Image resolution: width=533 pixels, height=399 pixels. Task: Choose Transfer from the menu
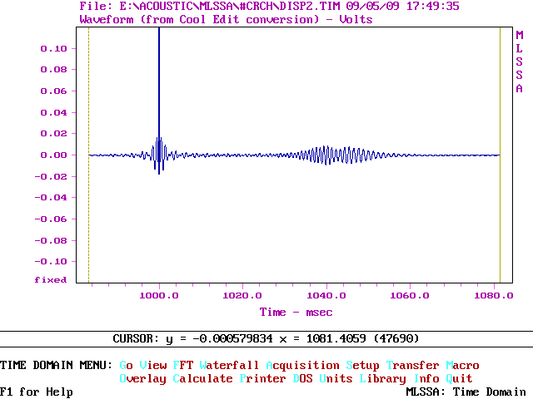pos(412,365)
